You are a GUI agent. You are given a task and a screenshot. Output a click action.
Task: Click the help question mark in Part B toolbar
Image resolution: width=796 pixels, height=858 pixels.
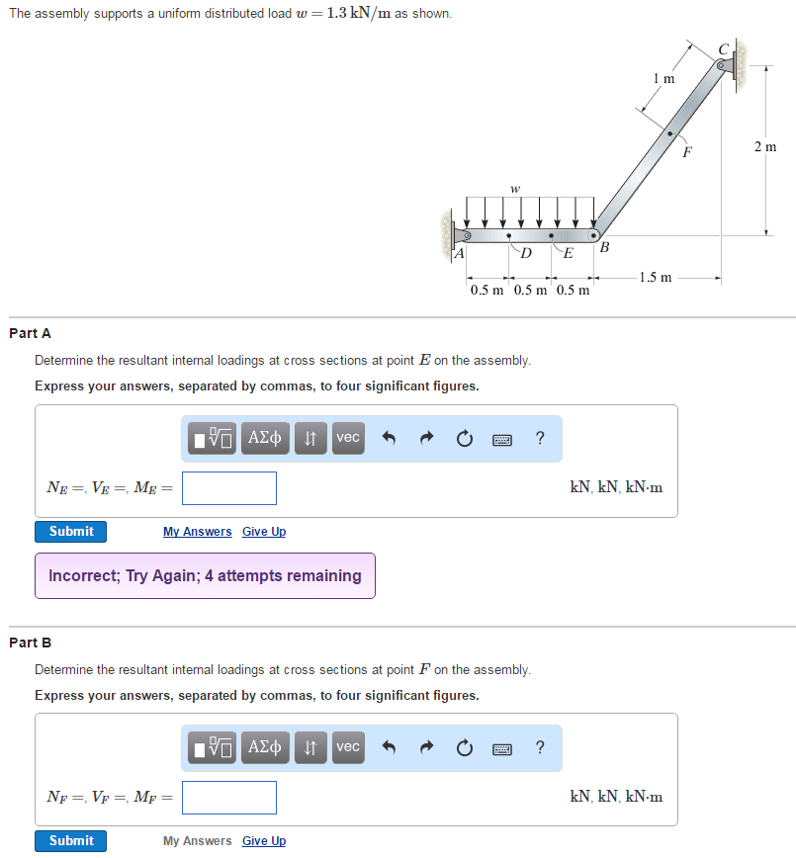pos(540,748)
